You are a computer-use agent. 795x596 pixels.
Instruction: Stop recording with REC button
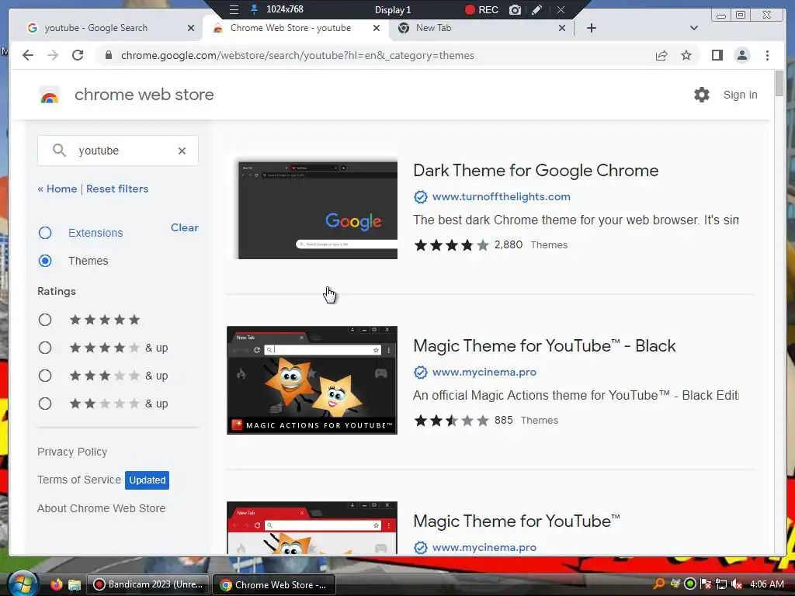481,9
